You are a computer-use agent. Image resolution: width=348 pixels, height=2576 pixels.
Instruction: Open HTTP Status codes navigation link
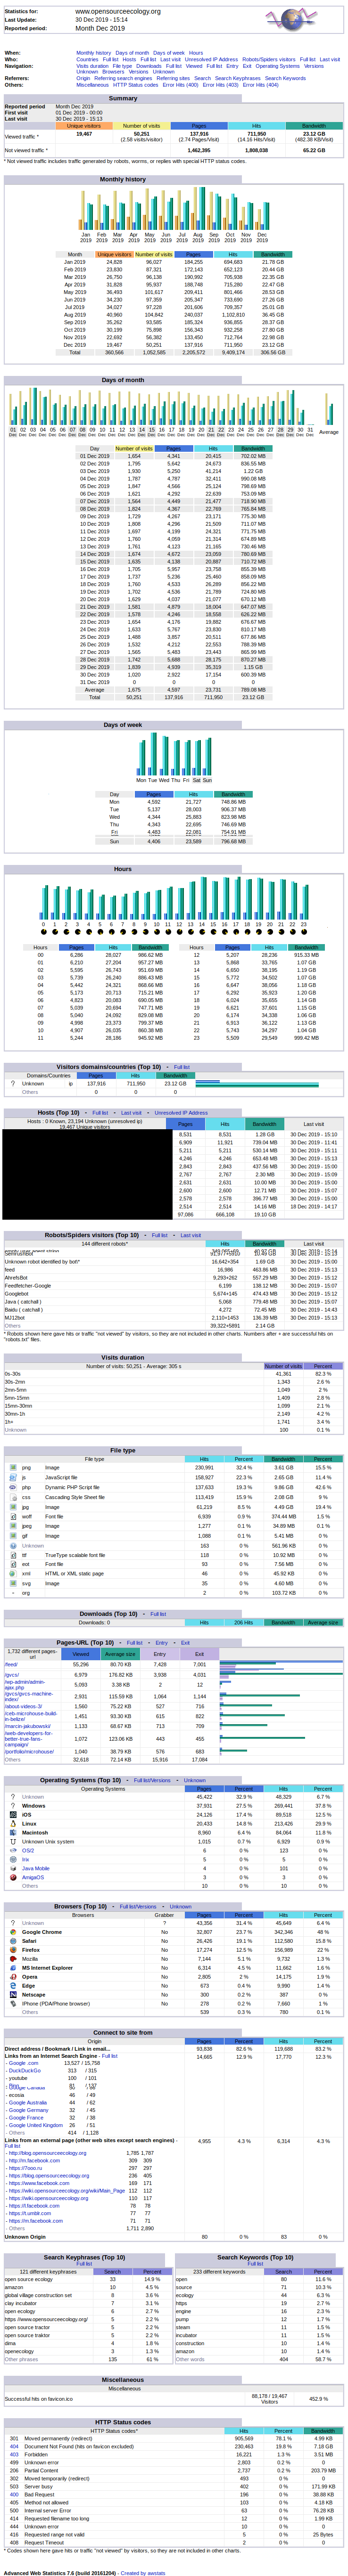click(x=136, y=85)
